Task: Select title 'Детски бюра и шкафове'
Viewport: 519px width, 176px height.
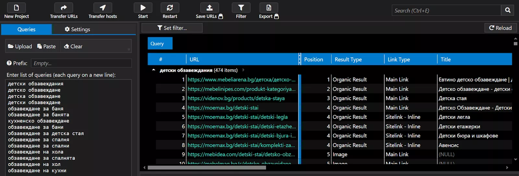Action: tap(468, 136)
